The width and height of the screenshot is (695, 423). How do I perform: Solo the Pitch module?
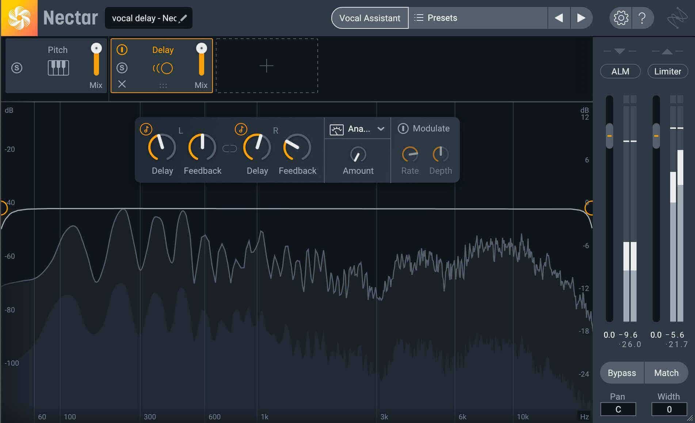point(17,68)
